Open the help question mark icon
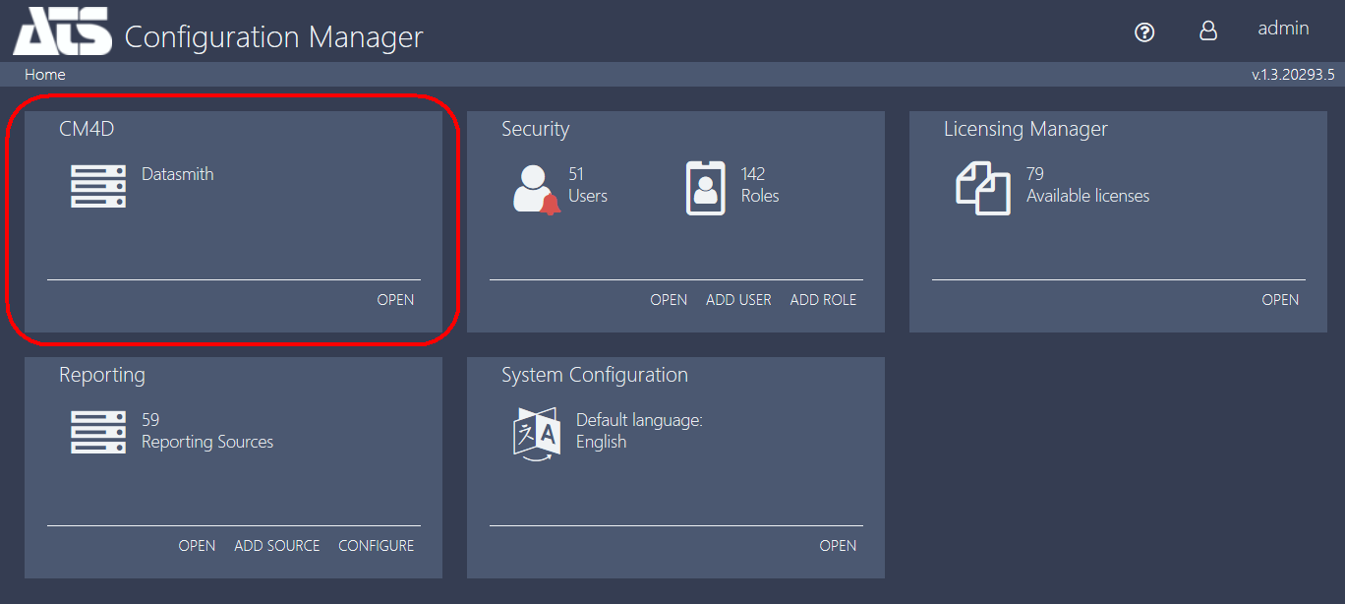Screen dimensions: 1345x604 point(1144,32)
